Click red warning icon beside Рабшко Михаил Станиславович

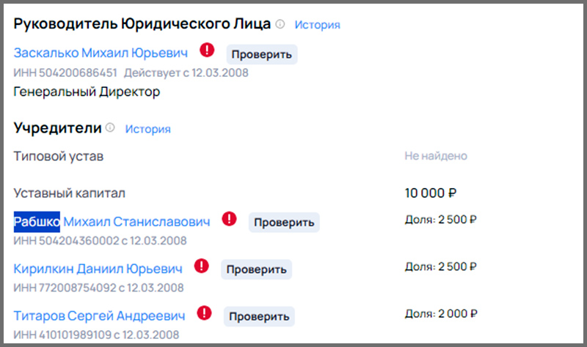tap(229, 218)
